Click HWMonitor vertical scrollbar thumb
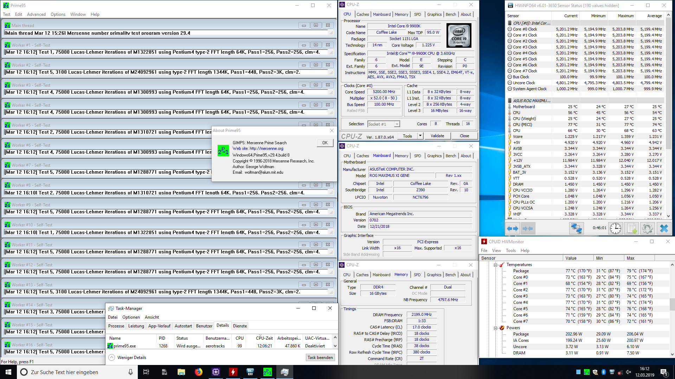Viewport: 675px width, 379px height. 672,304
